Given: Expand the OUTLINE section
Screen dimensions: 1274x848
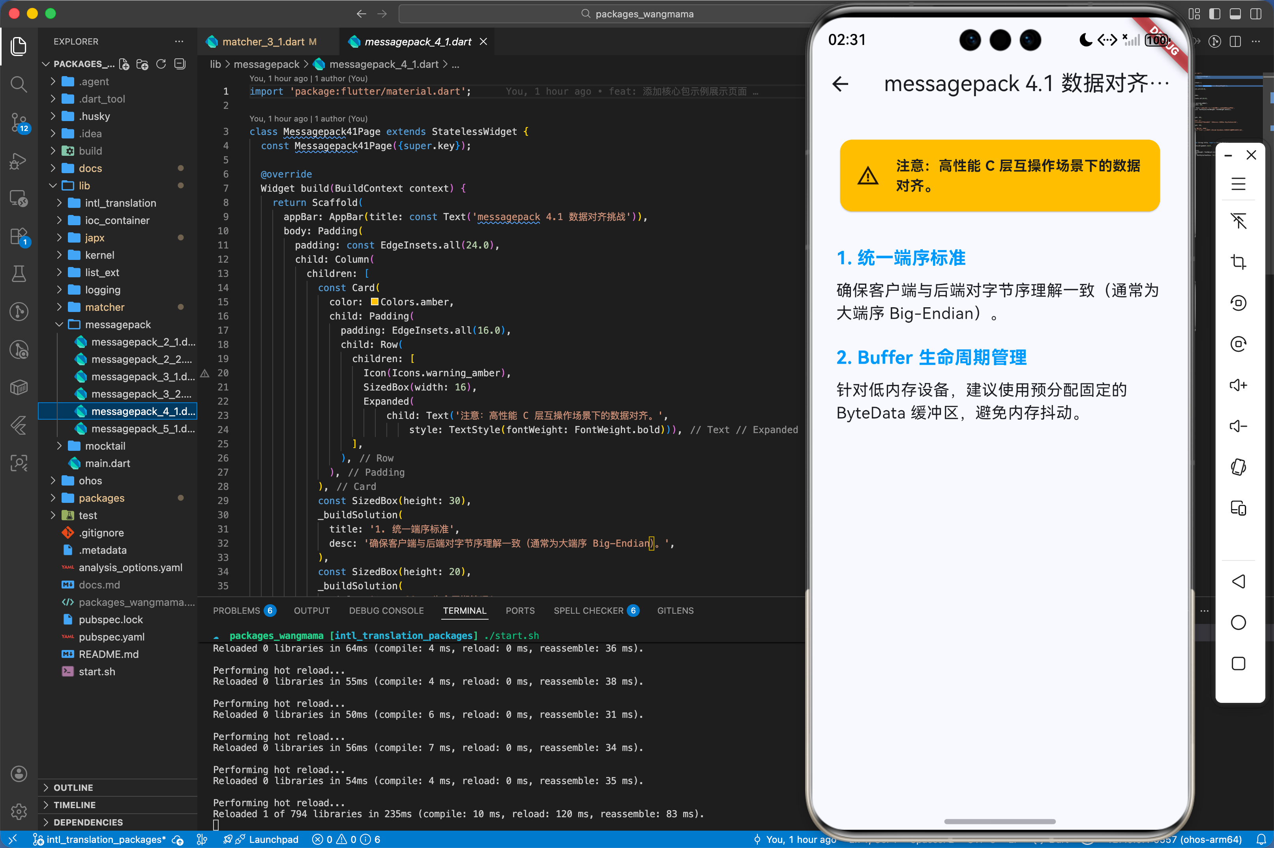Looking at the screenshot, I should pyautogui.click(x=73, y=787).
